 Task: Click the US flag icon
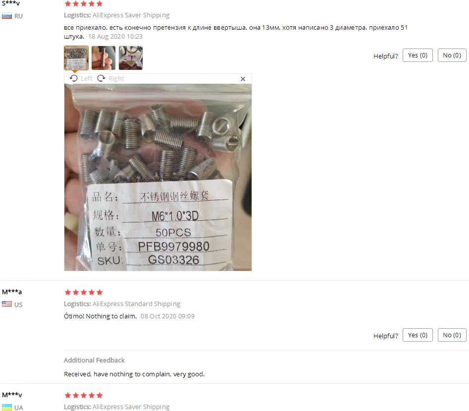(7, 304)
